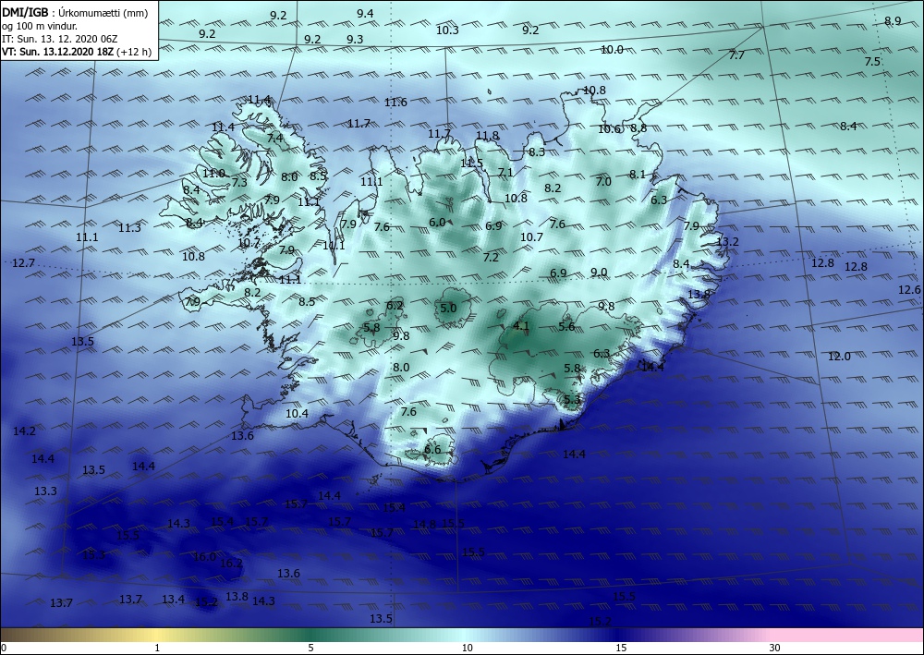Screen dimensions: 924x655
Task: Click the map value 14.2
Action: [24, 431]
